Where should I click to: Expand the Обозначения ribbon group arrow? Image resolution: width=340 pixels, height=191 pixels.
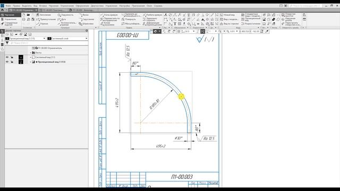pyautogui.click(x=188, y=28)
